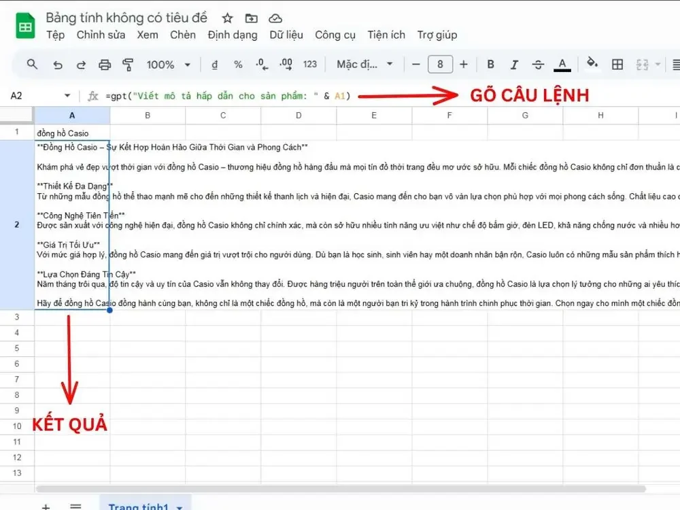Increase decimal places
This screenshot has height=510, width=680.
[286, 65]
